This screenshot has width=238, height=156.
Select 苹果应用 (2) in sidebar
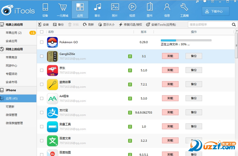point(14,33)
